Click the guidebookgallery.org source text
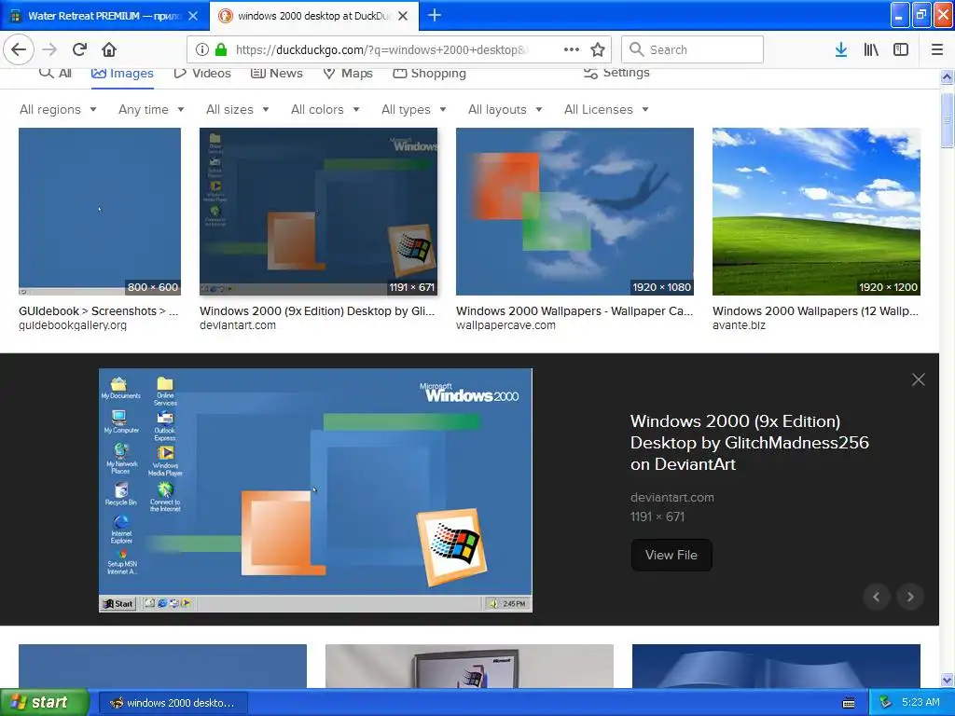 tap(73, 325)
